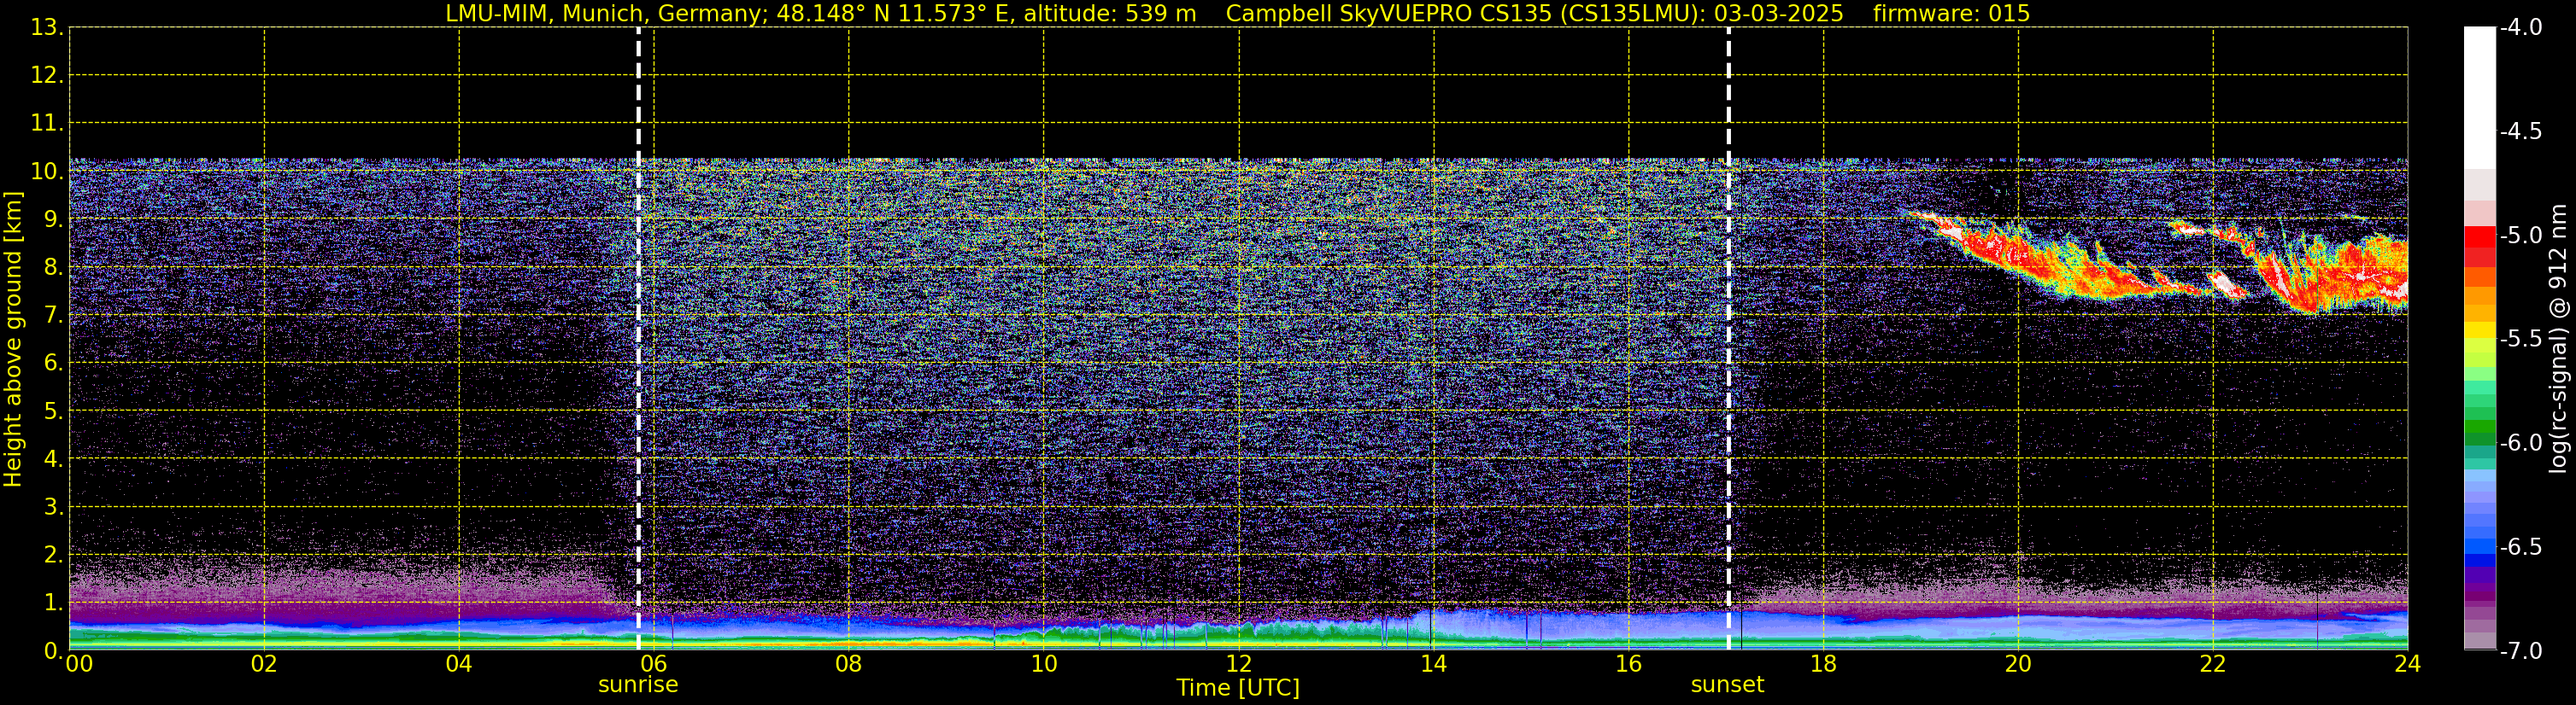Click the sunrise label below the axis
Image resolution: width=2576 pixels, height=705 pixels.
click(638, 685)
